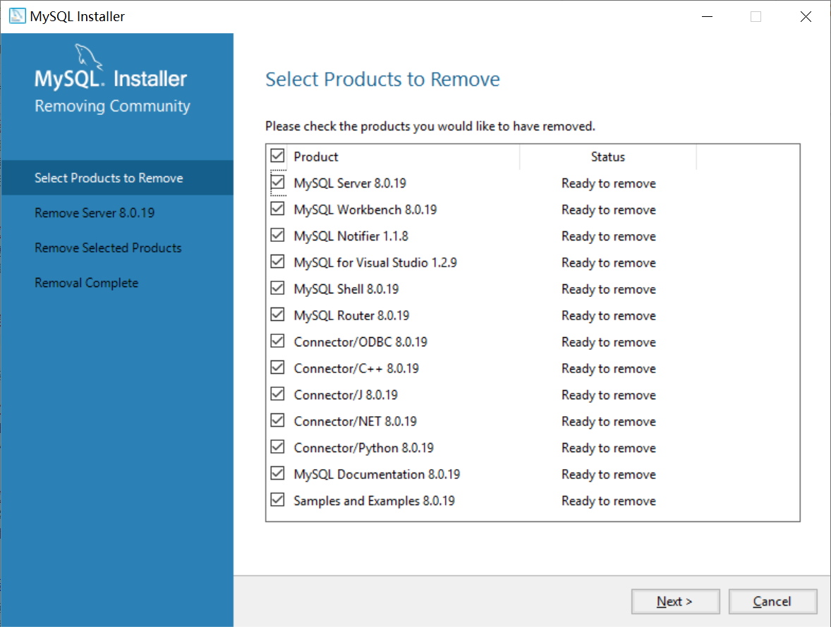Image resolution: width=831 pixels, height=627 pixels.
Task: Uncheck Connector/C++ 8.0.19 checkbox
Action: click(x=277, y=368)
